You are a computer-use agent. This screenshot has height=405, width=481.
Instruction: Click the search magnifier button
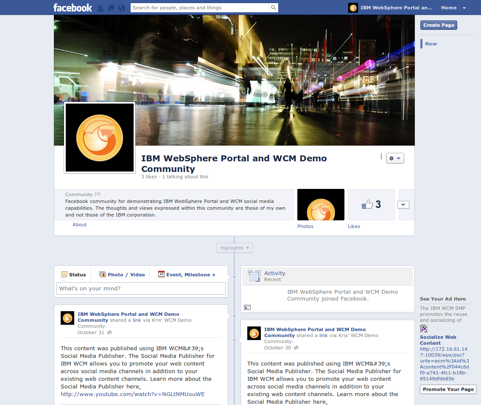[274, 8]
